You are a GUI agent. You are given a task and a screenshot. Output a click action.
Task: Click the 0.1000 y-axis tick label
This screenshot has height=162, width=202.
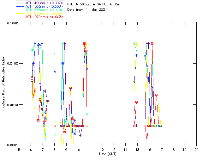click(12, 23)
